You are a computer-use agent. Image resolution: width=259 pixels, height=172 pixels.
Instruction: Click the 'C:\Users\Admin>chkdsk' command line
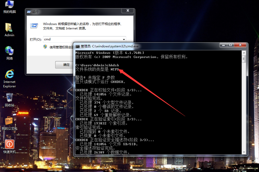(x=97, y=65)
